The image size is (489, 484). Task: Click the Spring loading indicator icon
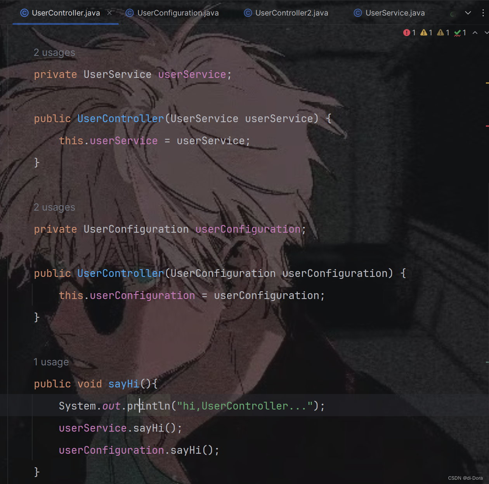(453, 14)
